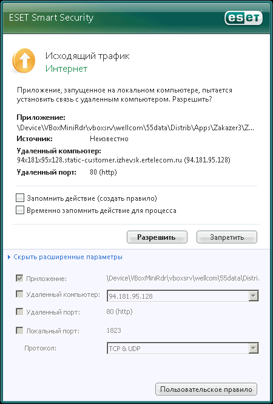This screenshot has height=404, width=273.
Task: Toggle the 'Локальный порт' checkbox
Action: 19,330
